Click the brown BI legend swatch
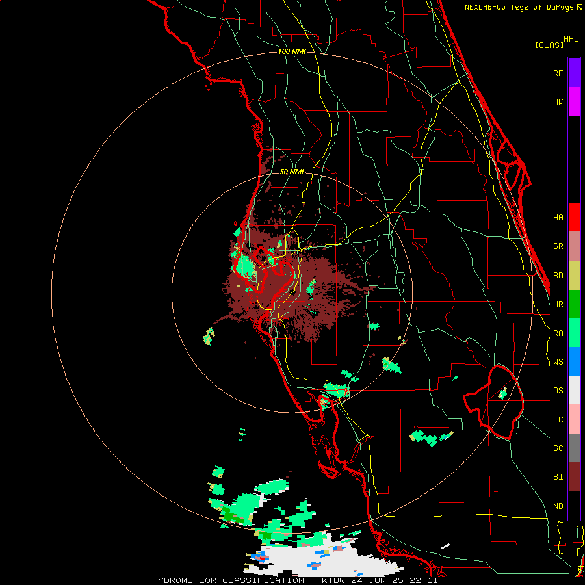The width and height of the screenshot is (585, 585). pyautogui.click(x=574, y=477)
